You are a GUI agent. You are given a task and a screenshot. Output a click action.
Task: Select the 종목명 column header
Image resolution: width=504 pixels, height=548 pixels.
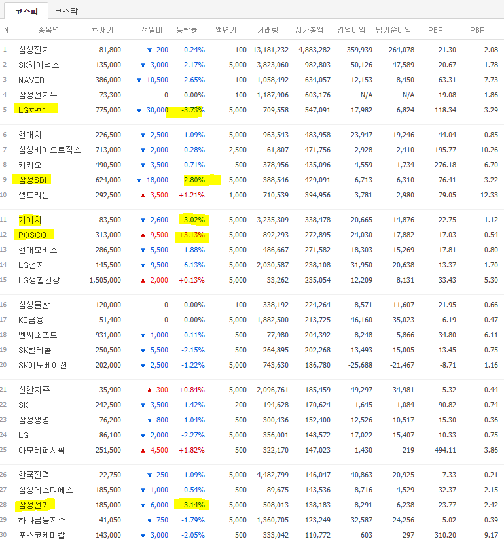click(x=48, y=30)
